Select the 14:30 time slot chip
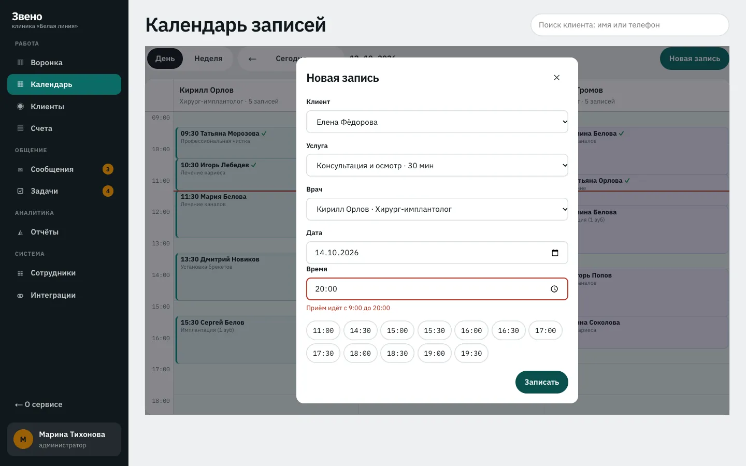This screenshot has height=466, width=746. pyautogui.click(x=360, y=330)
